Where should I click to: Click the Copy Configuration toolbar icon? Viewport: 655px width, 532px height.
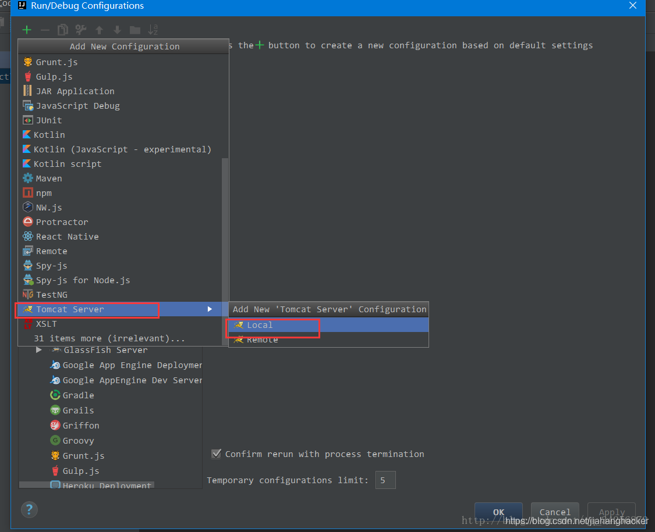pos(63,30)
